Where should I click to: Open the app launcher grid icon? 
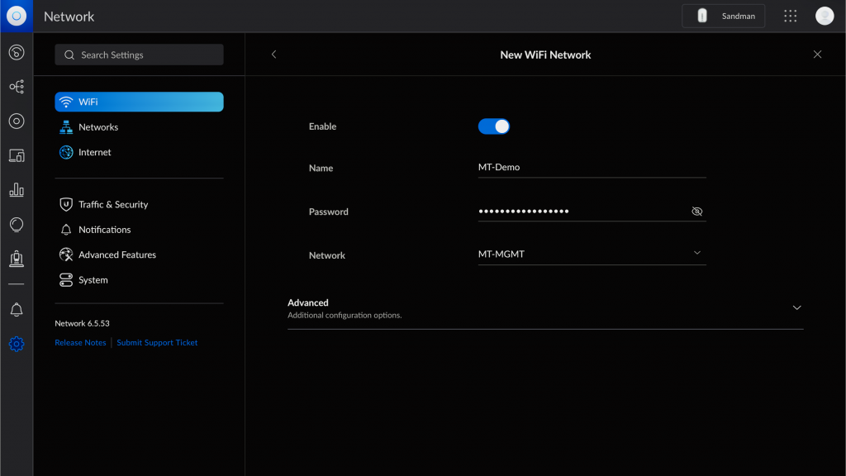(790, 16)
